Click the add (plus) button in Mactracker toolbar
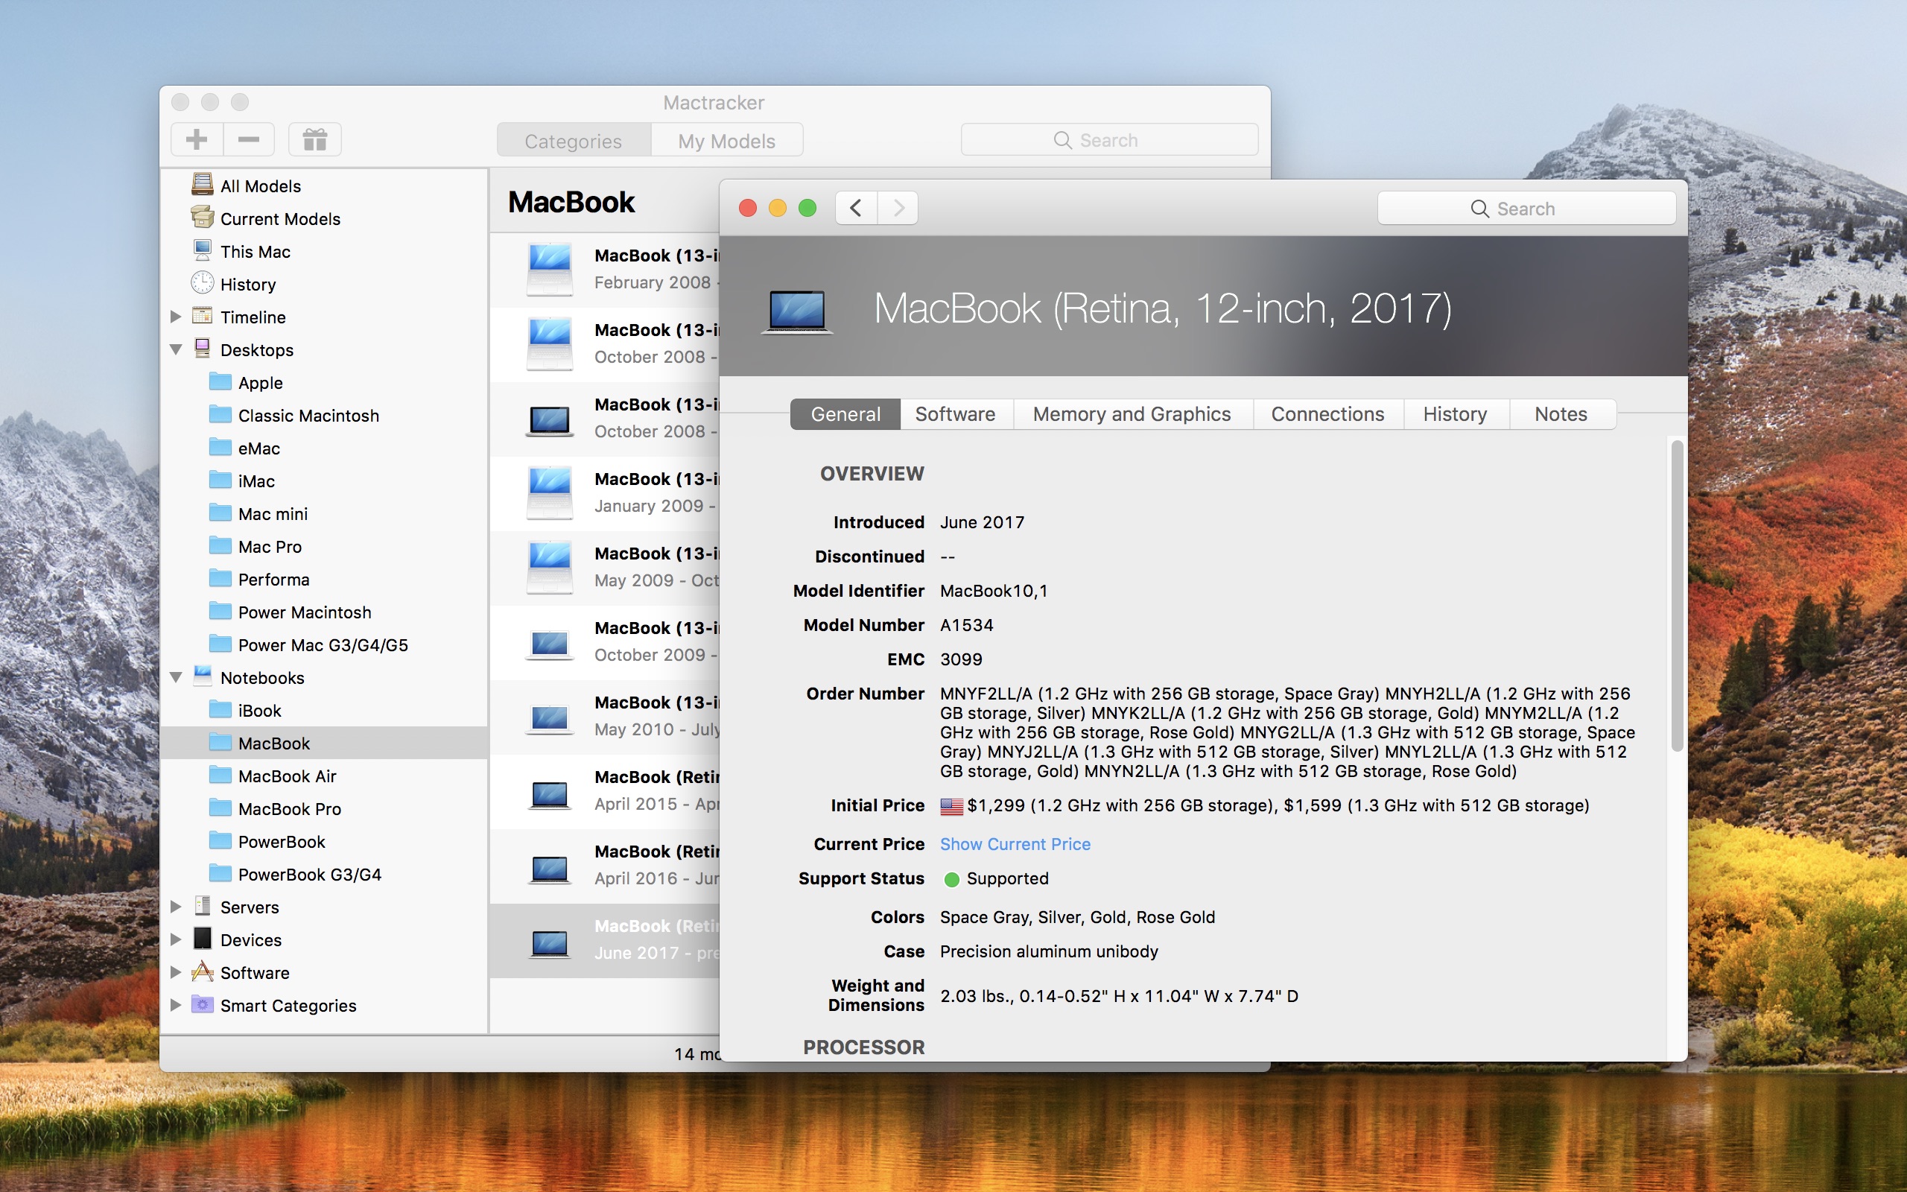This screenshot has height=1192, width=1907. tap(197, 139)
